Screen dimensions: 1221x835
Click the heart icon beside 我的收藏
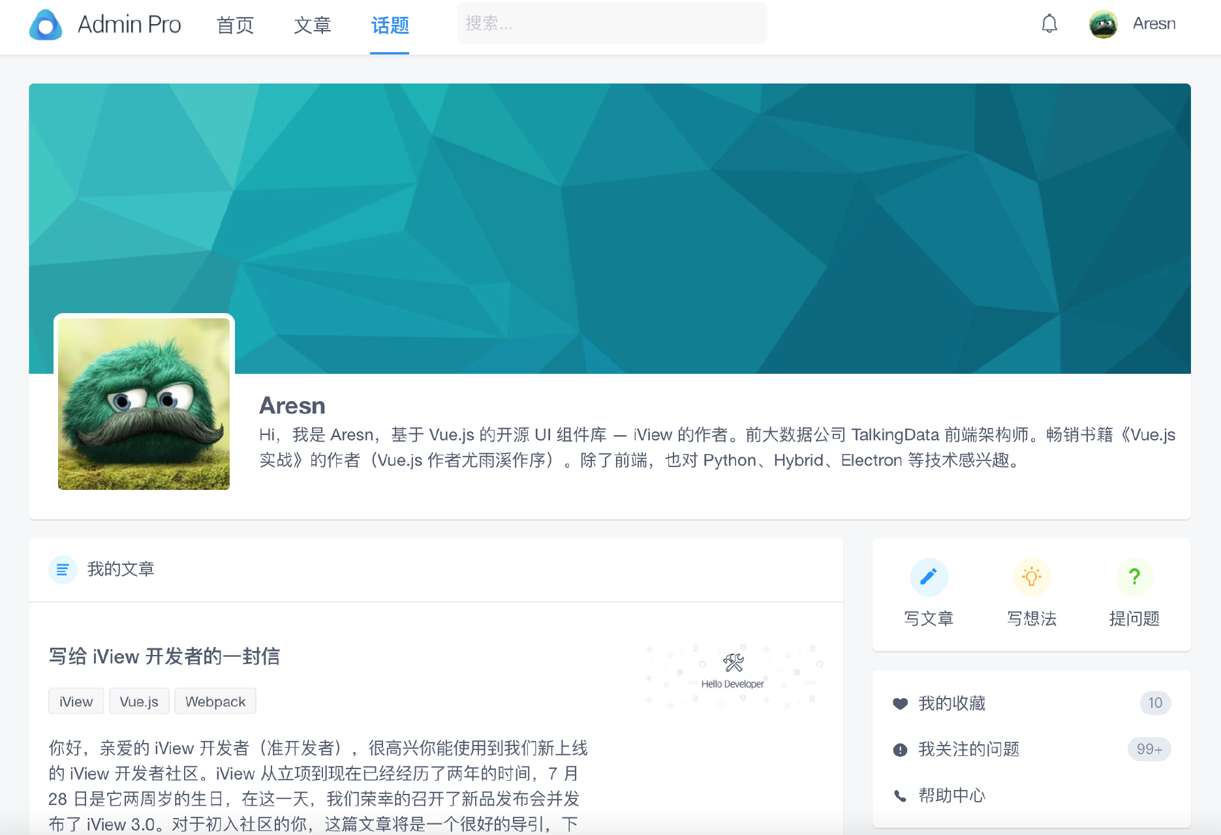[x=900, y=704]
